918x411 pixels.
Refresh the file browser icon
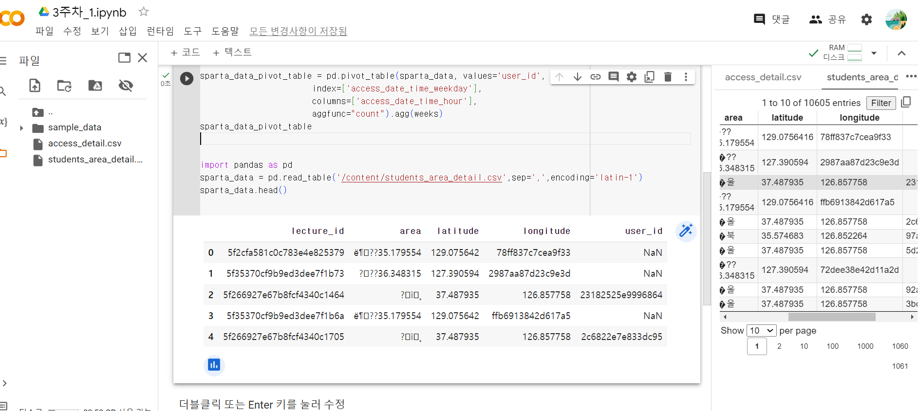coord(64,86)
